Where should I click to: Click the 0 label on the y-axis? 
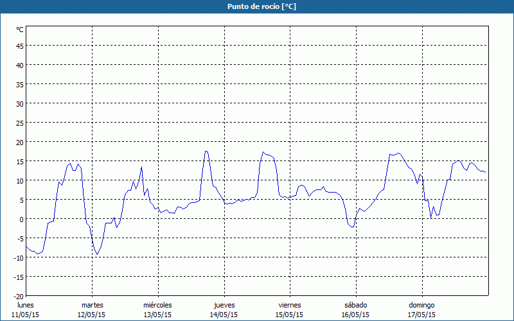(21, 219)
